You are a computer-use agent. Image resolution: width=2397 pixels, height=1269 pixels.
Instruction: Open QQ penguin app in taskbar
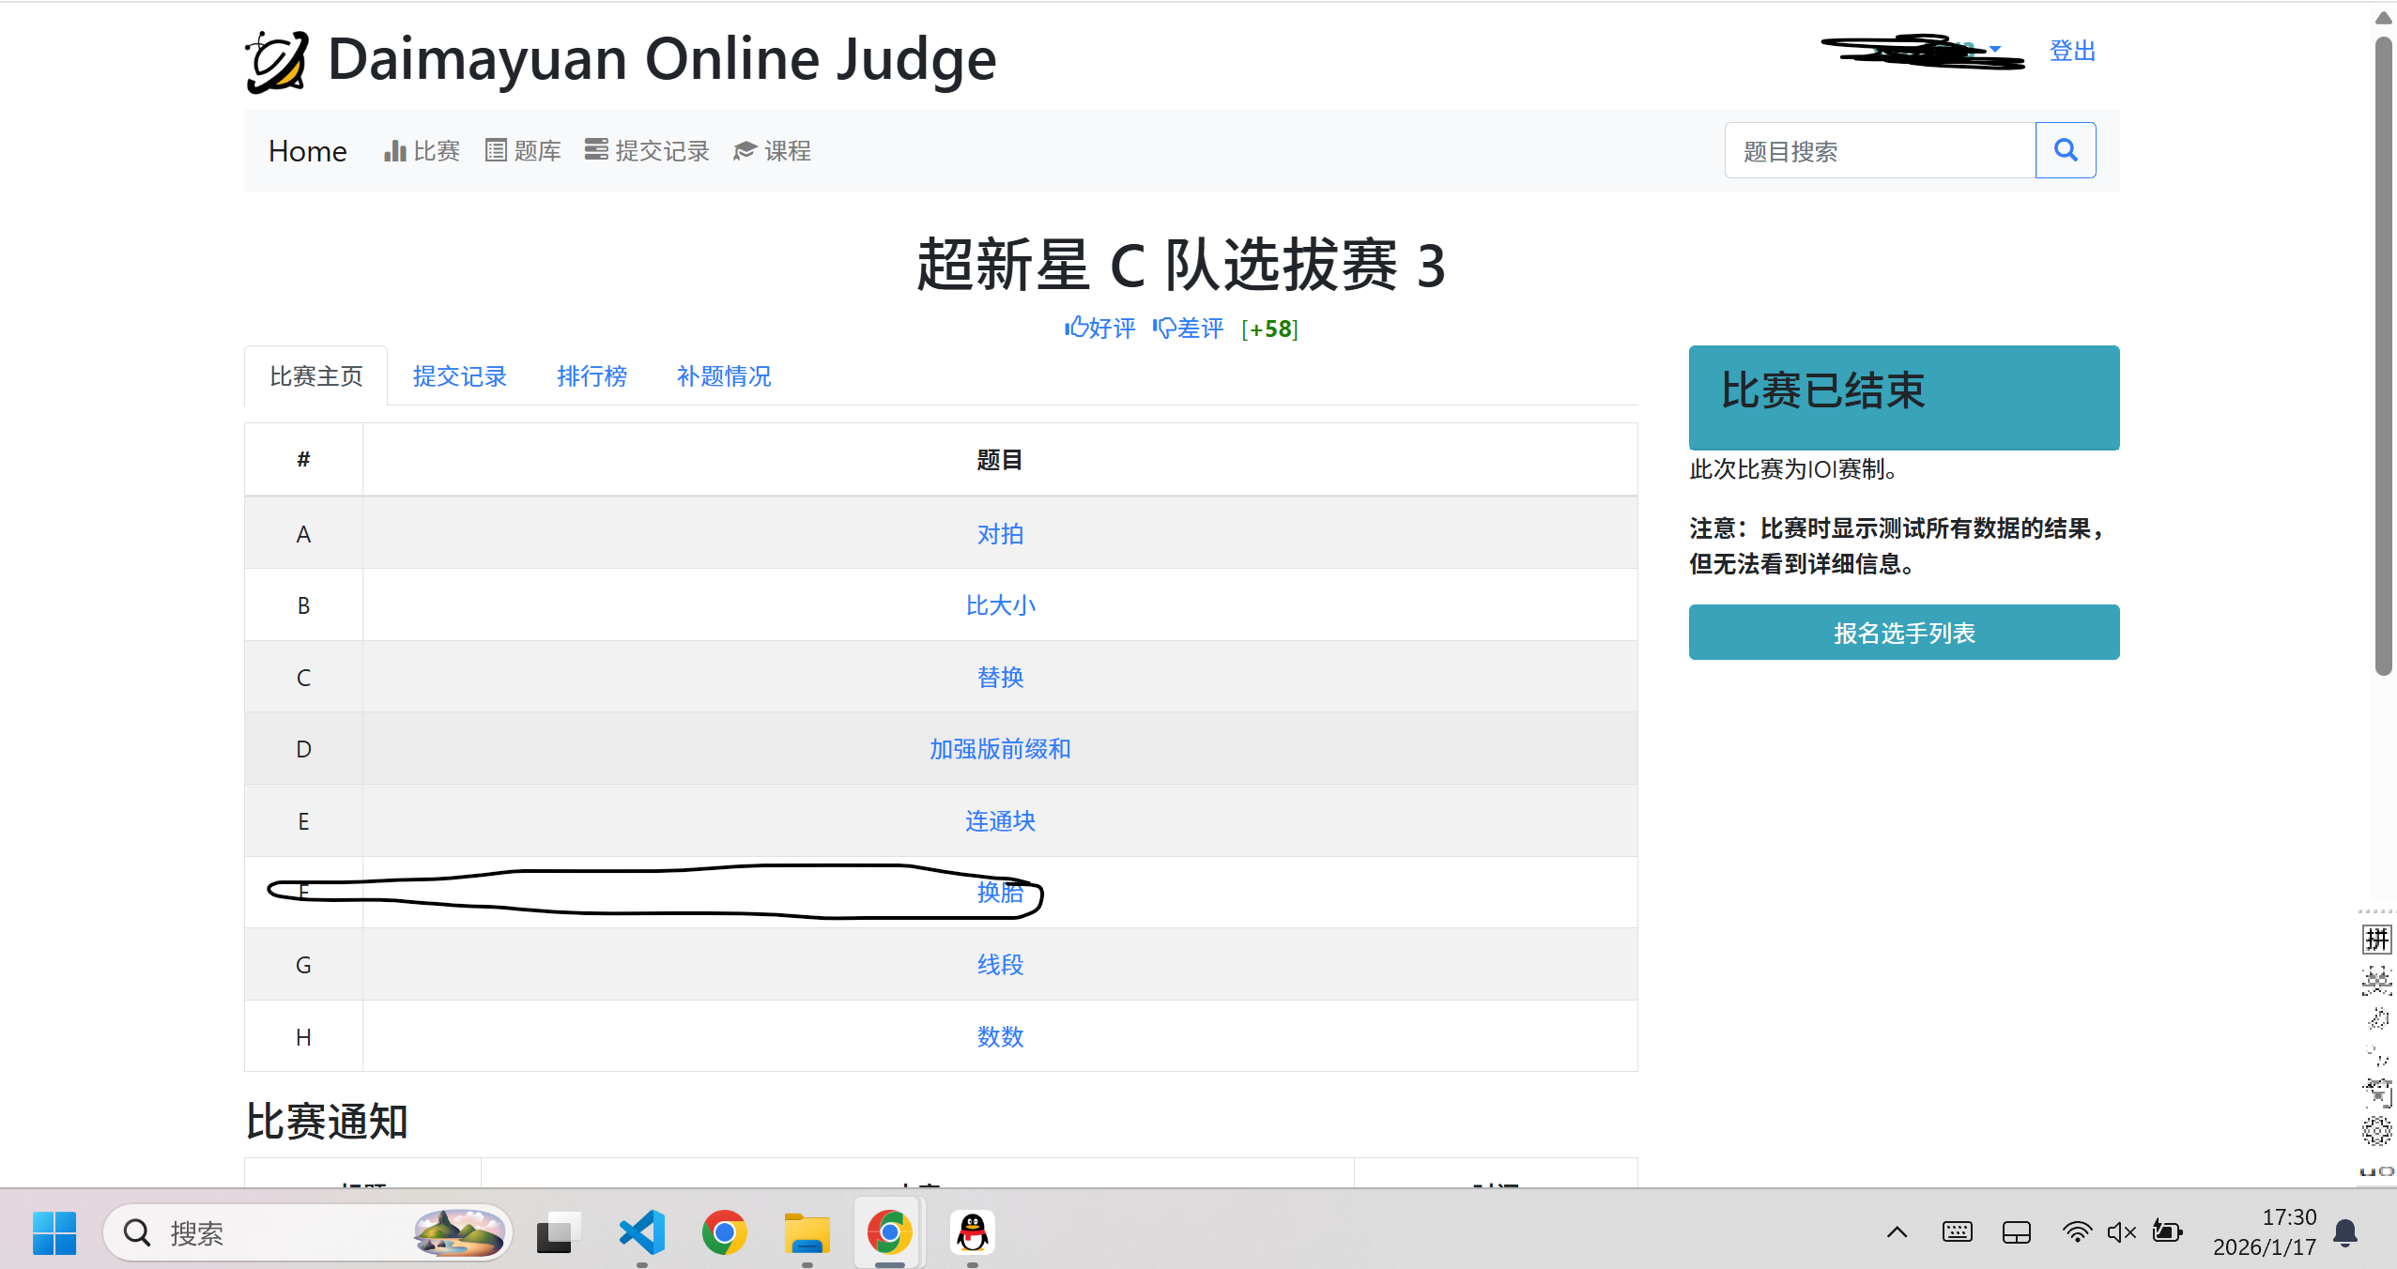[972, 1232]
